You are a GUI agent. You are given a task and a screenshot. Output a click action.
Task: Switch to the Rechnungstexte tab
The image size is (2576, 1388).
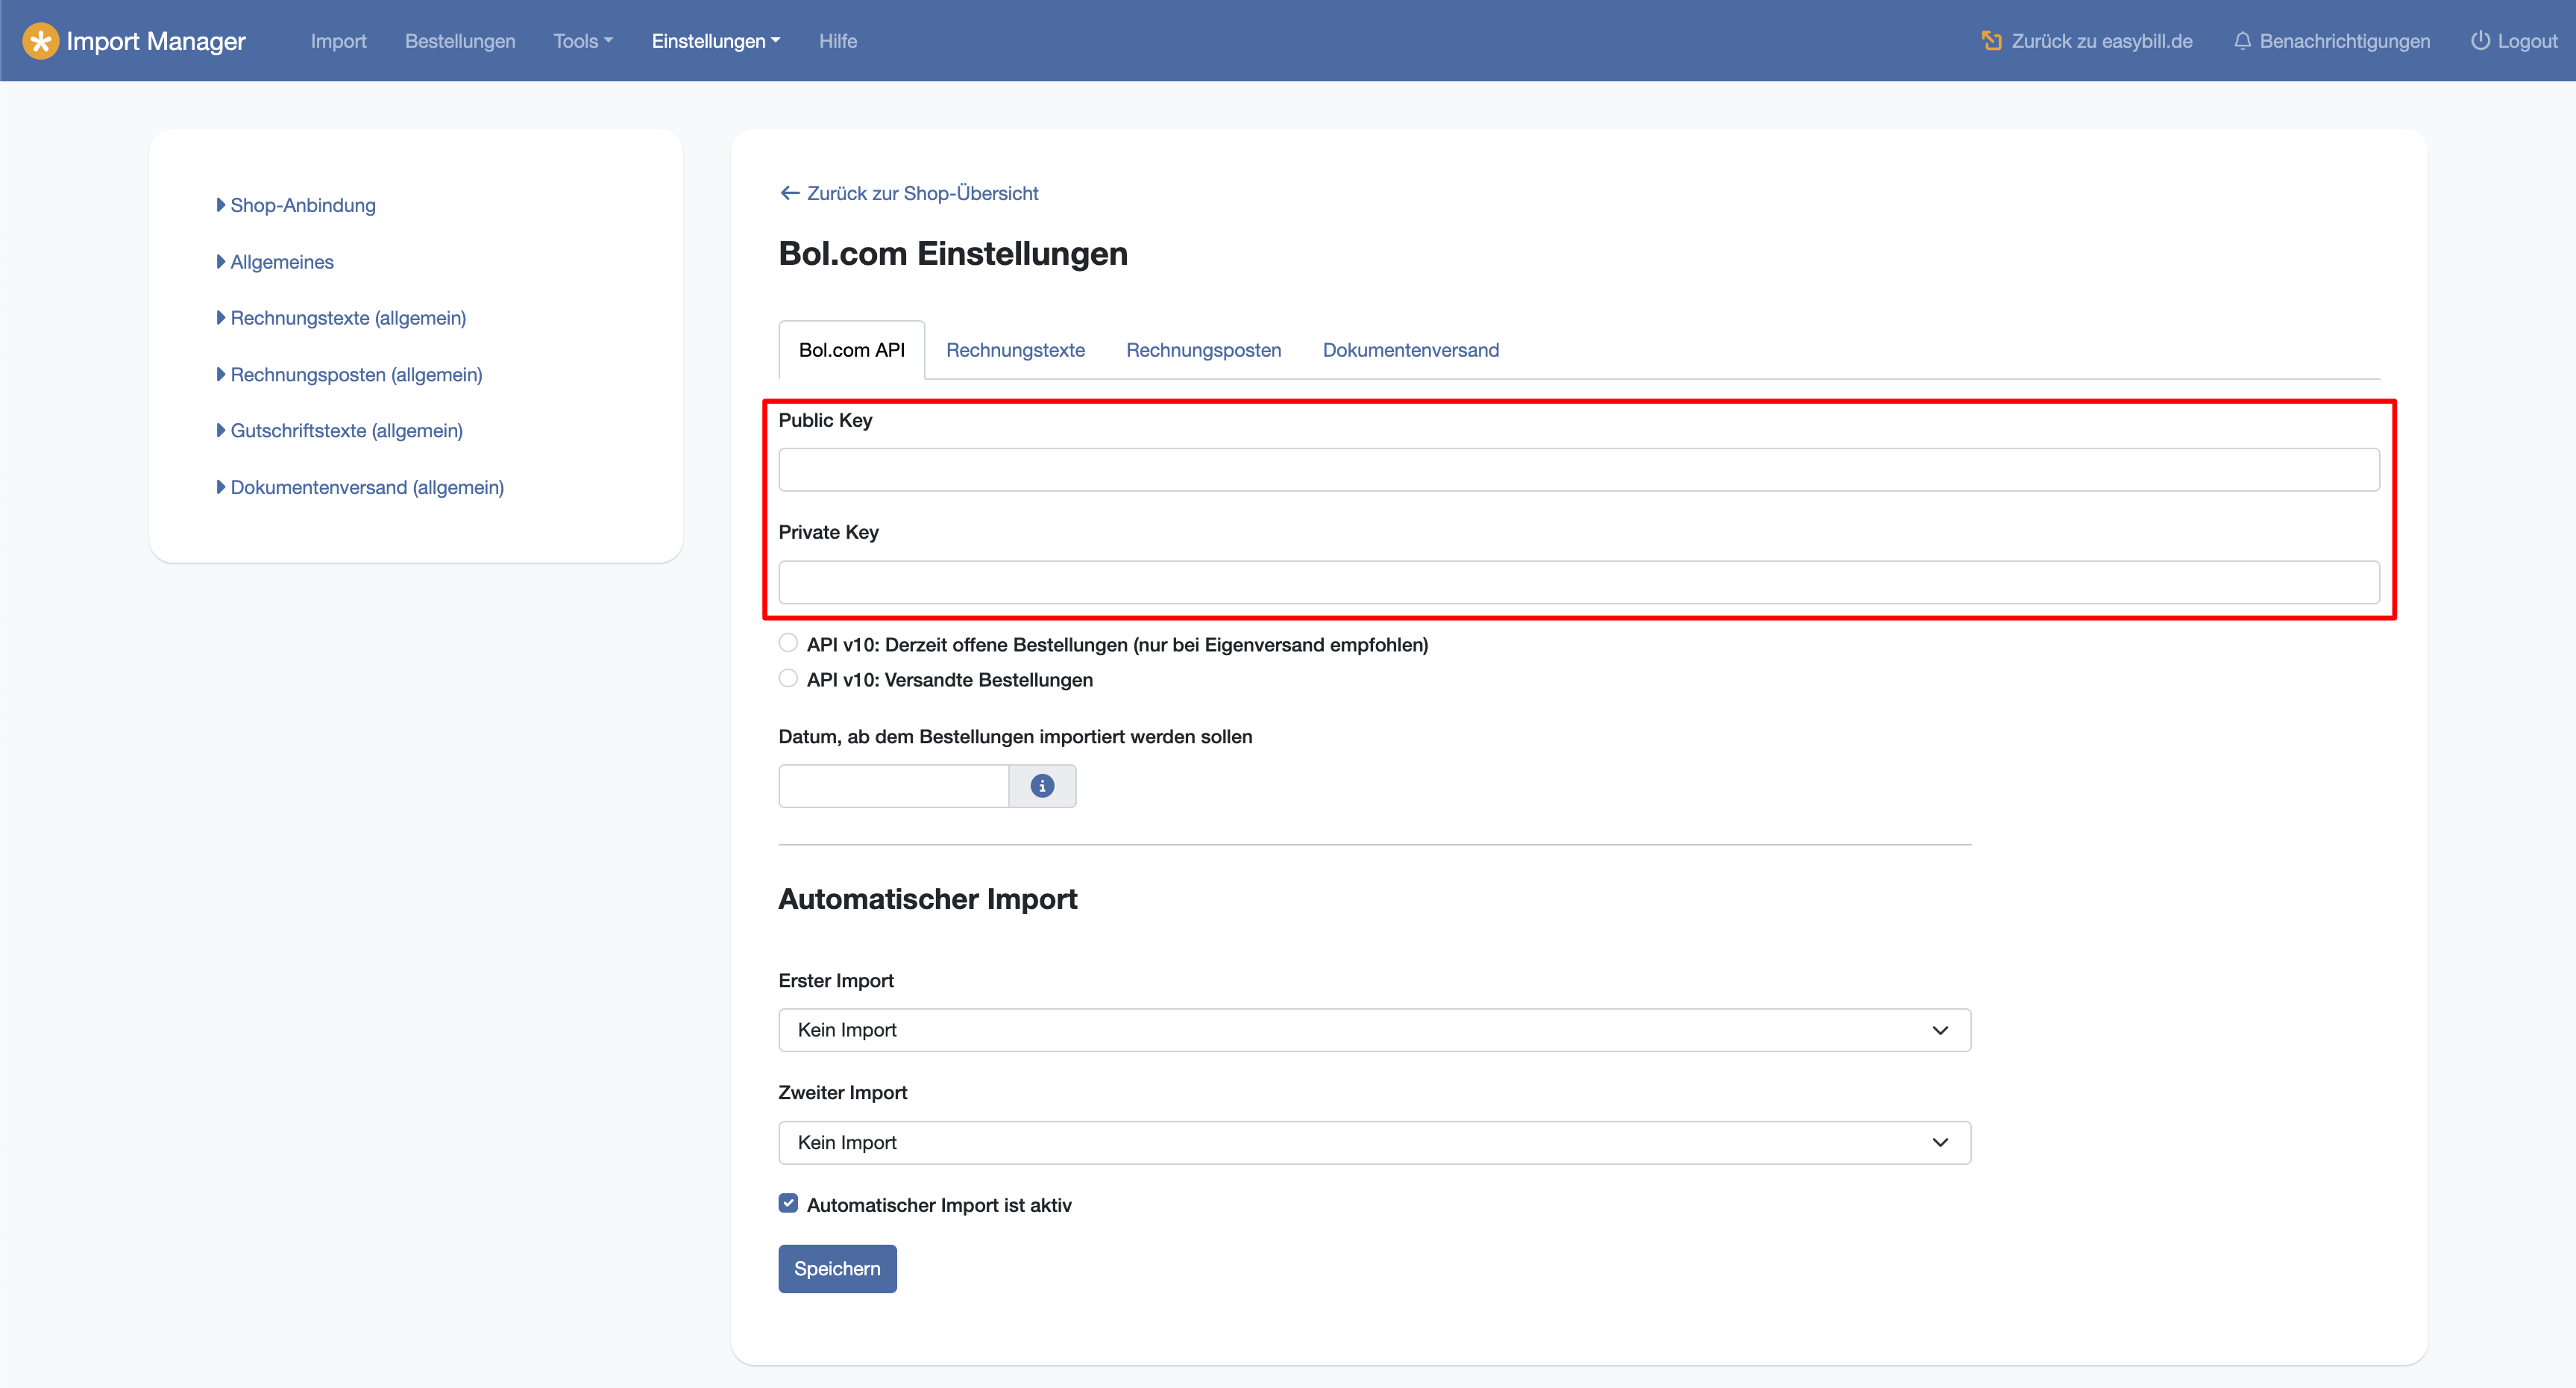tap(1015, 350)
